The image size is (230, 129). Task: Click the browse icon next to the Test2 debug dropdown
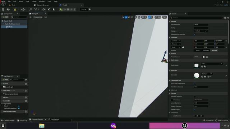[x=89, y=9]
